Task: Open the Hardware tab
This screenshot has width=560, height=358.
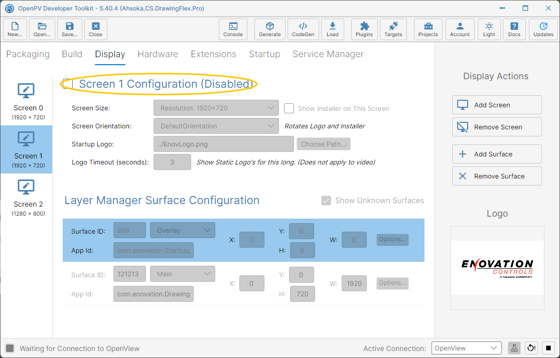Action: tap(158, 54)
